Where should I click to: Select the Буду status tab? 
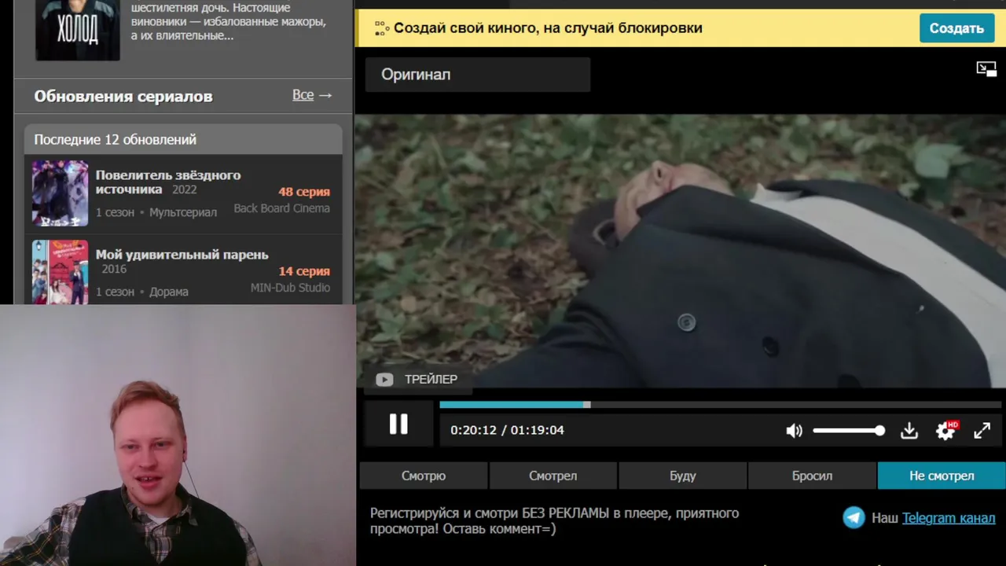pyautogui.click(x=683, y=476)
